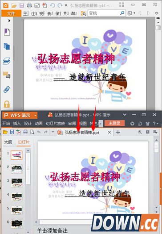The image size is (162, 234).
Task: Open the 共 (share) tab in PDF reader
Action: coord(66,13)
